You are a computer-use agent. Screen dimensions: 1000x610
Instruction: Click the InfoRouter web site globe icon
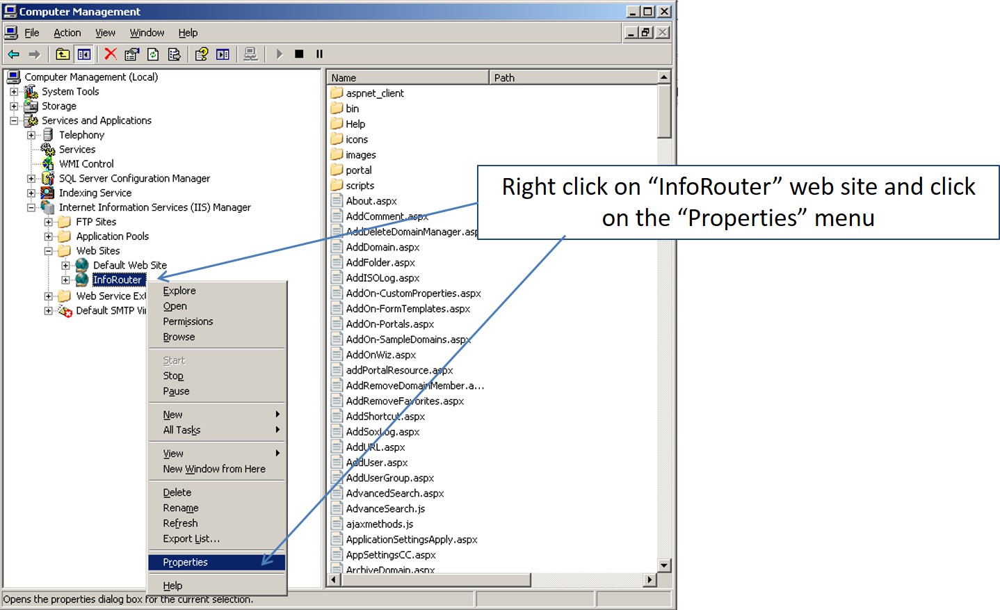(82, 280)
